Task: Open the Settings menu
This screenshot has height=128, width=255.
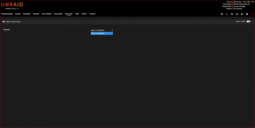Action: (46, 14)
